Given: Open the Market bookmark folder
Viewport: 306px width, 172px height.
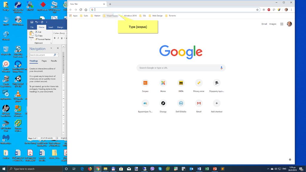Looking at the screenshot, I should (x=95, y=16).
